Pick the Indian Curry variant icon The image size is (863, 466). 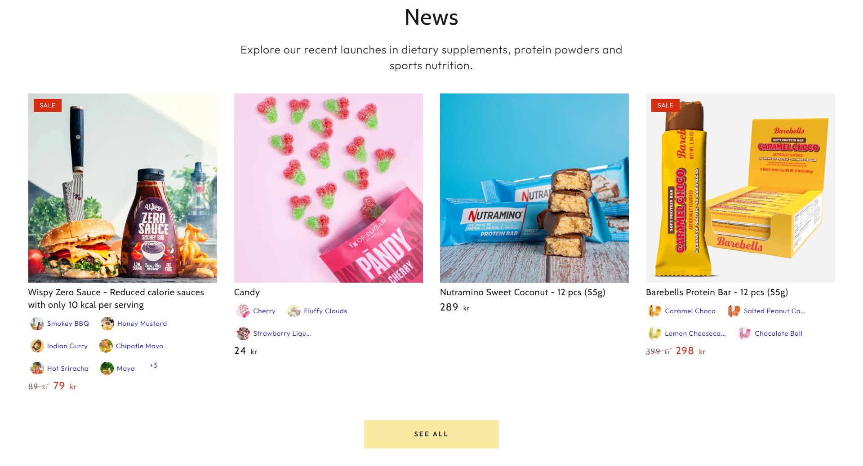coord(37,346)
